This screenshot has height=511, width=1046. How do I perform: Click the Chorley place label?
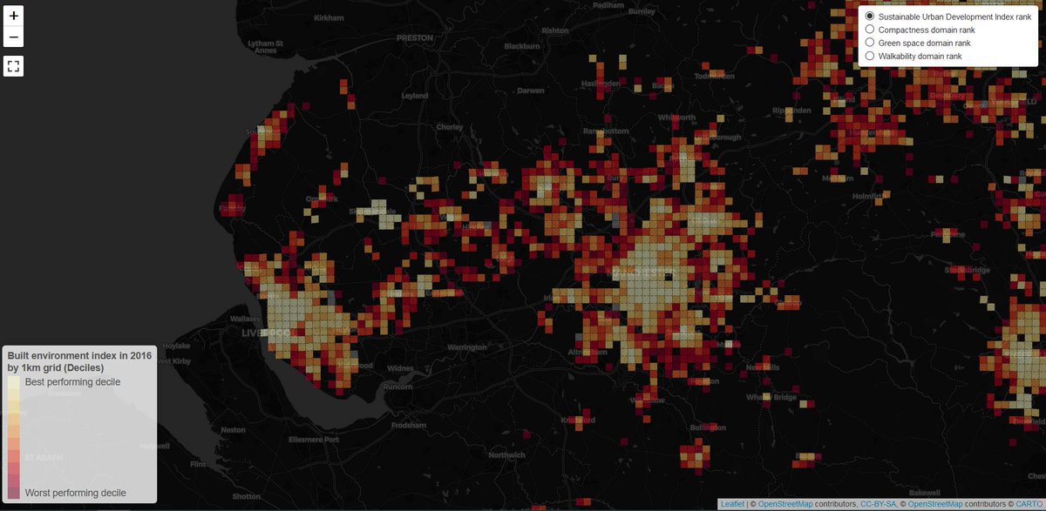[450, 127]
